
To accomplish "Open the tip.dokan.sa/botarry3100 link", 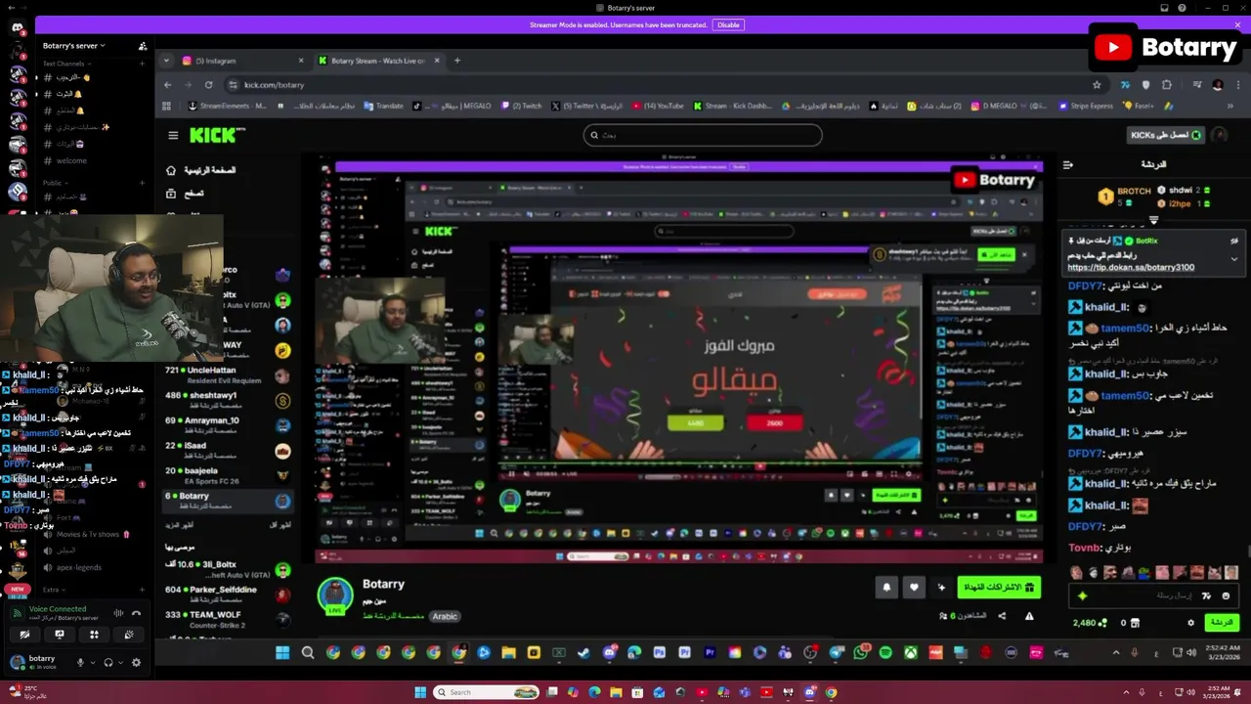I will pyautogui.click(x=1131, y=267).
